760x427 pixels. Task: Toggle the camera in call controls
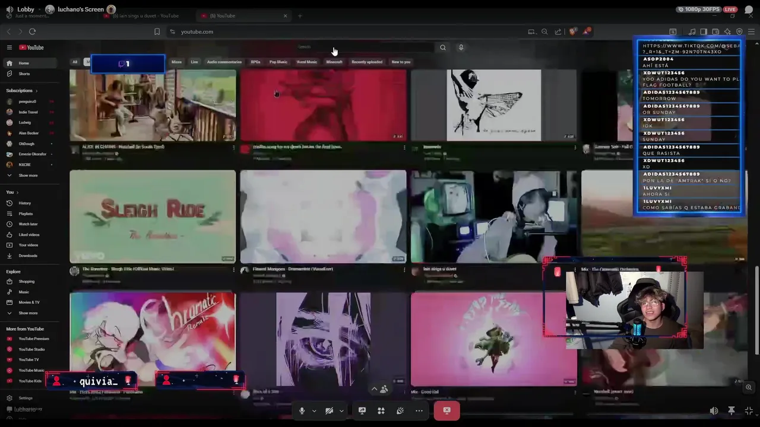(329, 410)
